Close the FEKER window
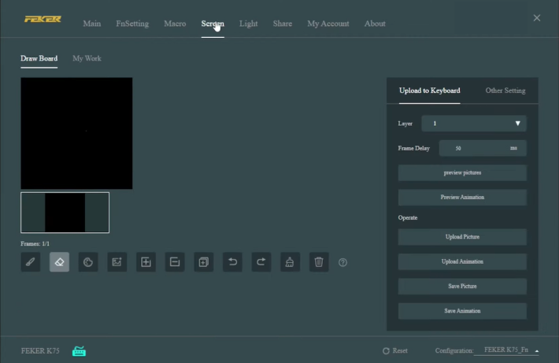This screenshot has width=559, height=363. point(536,18)
